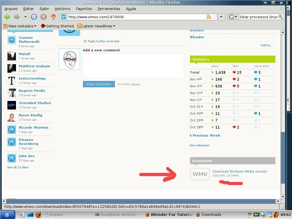The image size is (292, 219).
Task: Go forward with the green forward arrow
Action: (x=17, y=17)
